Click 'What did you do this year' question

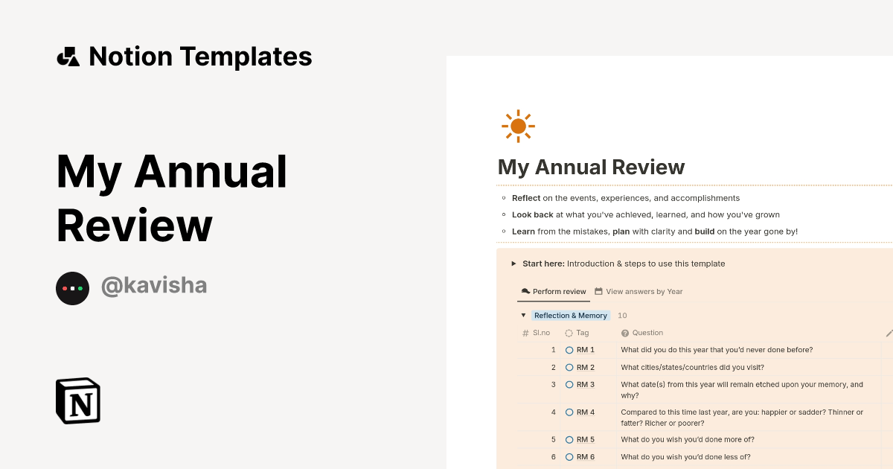717,350
